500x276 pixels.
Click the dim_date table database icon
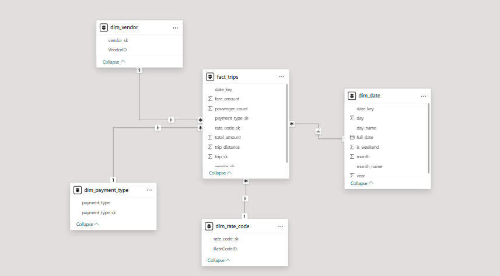tap(352, 96)
